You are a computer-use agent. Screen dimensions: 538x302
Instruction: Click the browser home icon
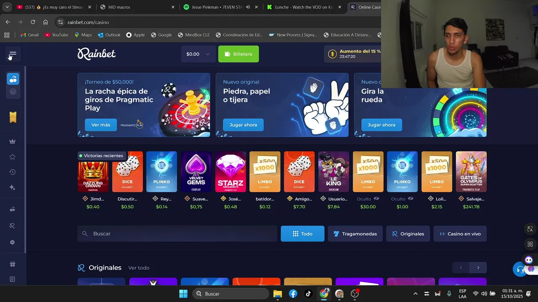[x=45, y=22]
